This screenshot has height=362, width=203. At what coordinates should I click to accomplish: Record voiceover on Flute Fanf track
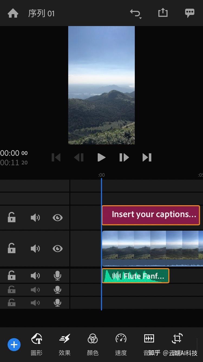point(57,276)
